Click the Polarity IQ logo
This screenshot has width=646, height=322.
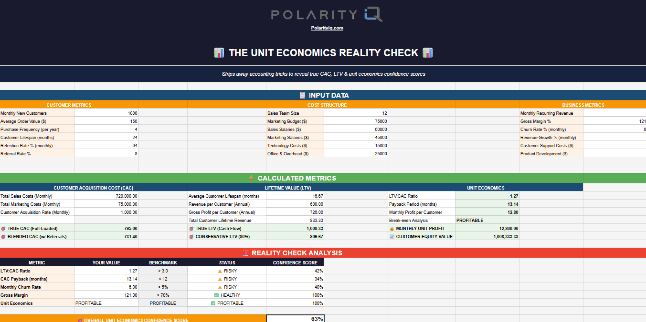(x=327, y=15)
